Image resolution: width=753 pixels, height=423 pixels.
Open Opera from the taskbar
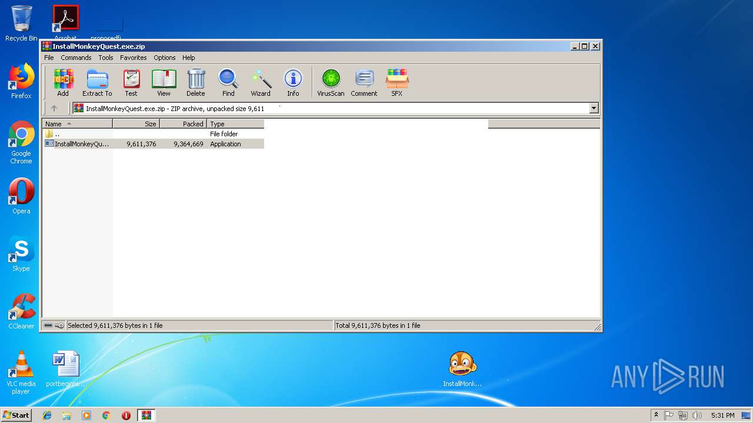coord(126,415)
